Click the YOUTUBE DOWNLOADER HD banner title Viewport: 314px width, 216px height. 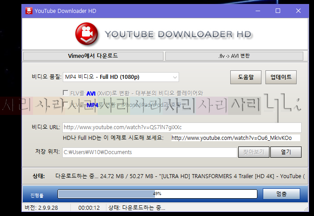tap(178, 34)
